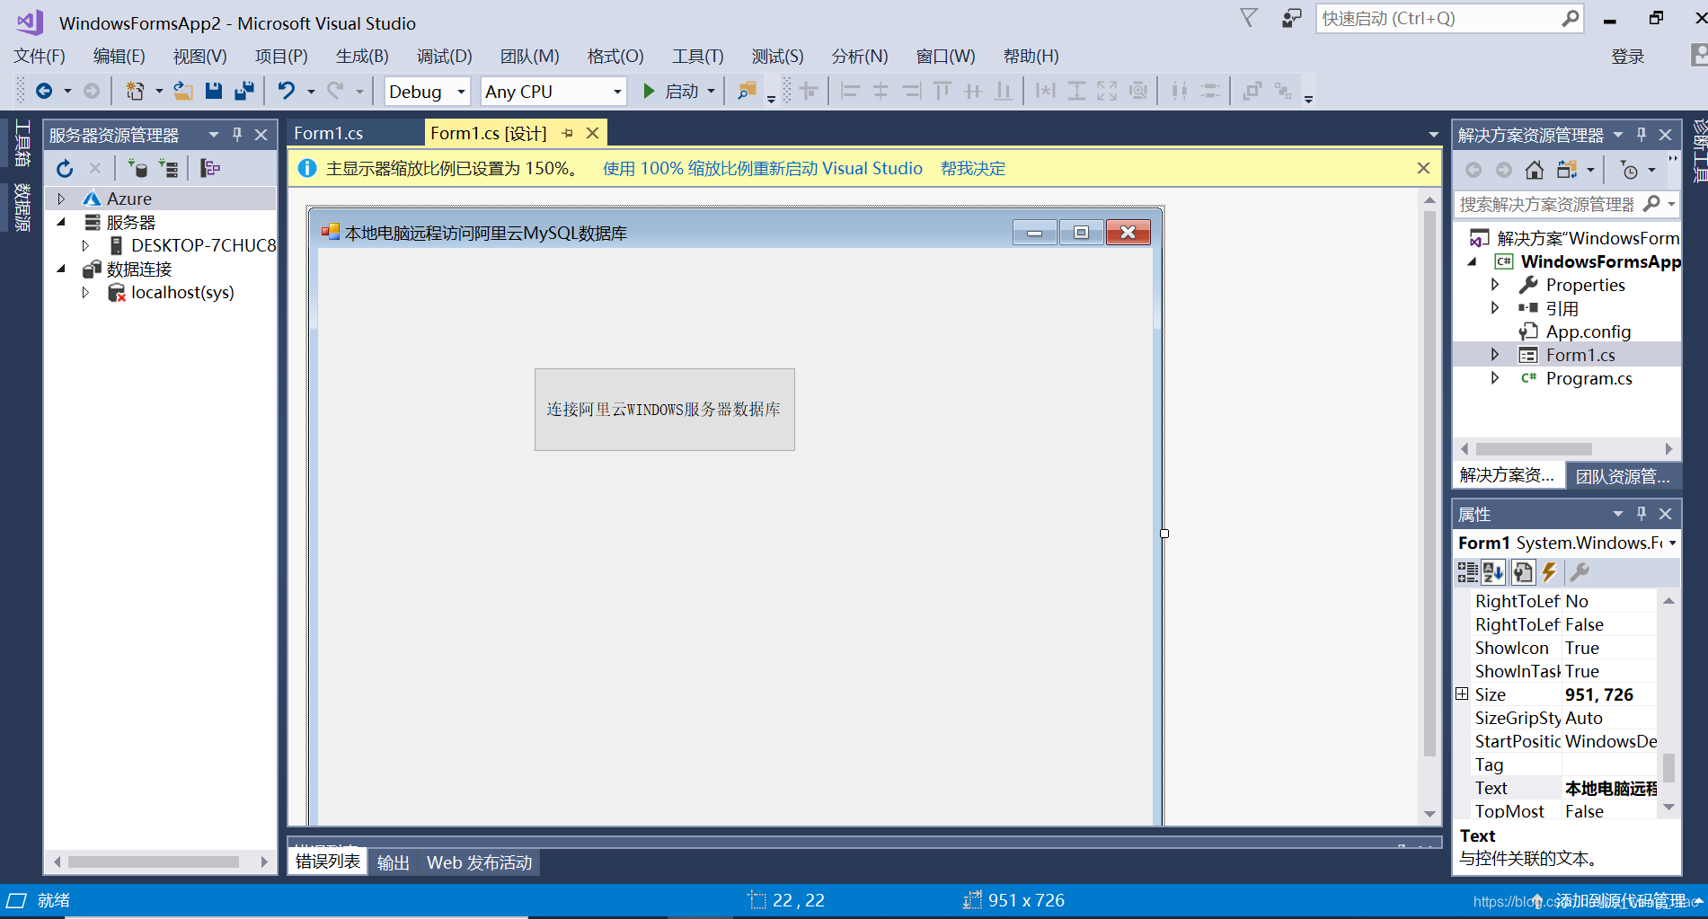1708x919 pixels.
Task: Open the 启动 button dropdown arrow
Action: coord(711,92)
